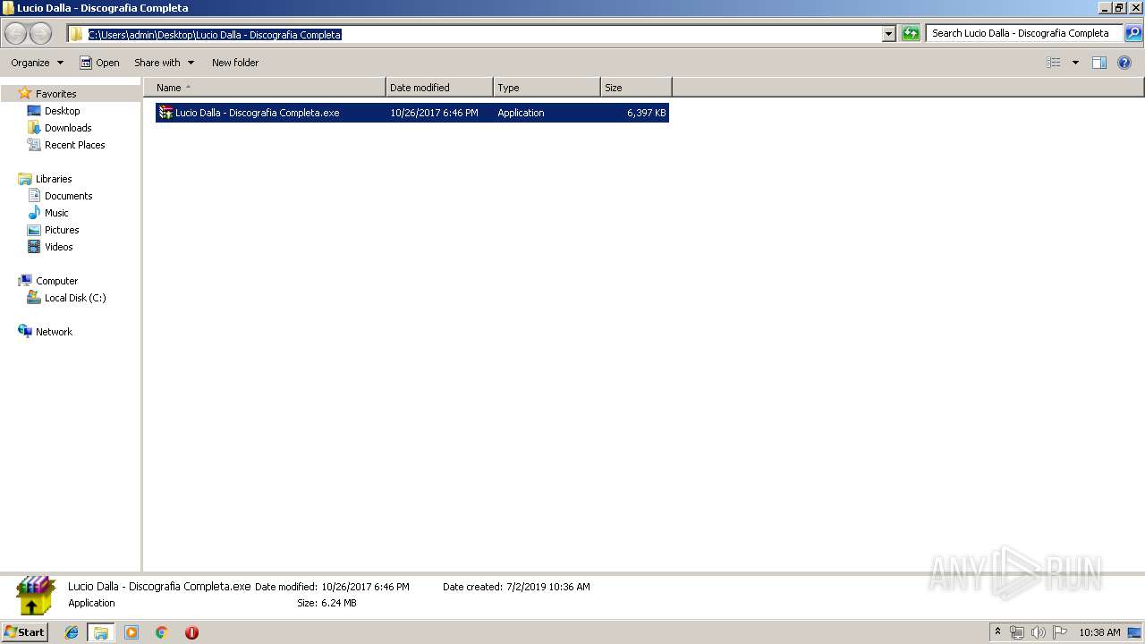Launch Google Chrome from the taskbar
1145x644 pixels.
click(162, 632)
